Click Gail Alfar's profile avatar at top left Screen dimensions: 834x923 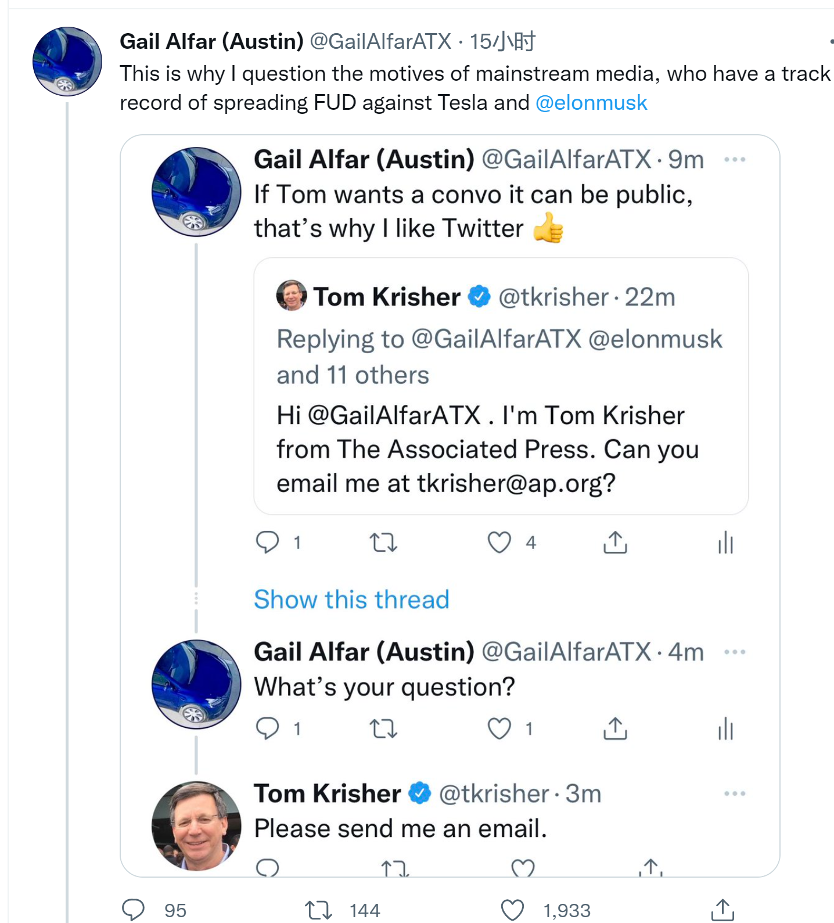67,62
